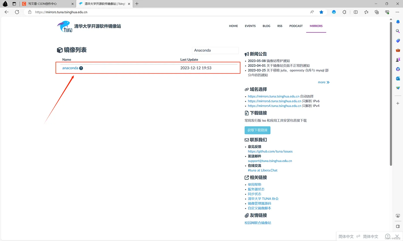Open the Extensions puzzle icon

coord(344,12)
